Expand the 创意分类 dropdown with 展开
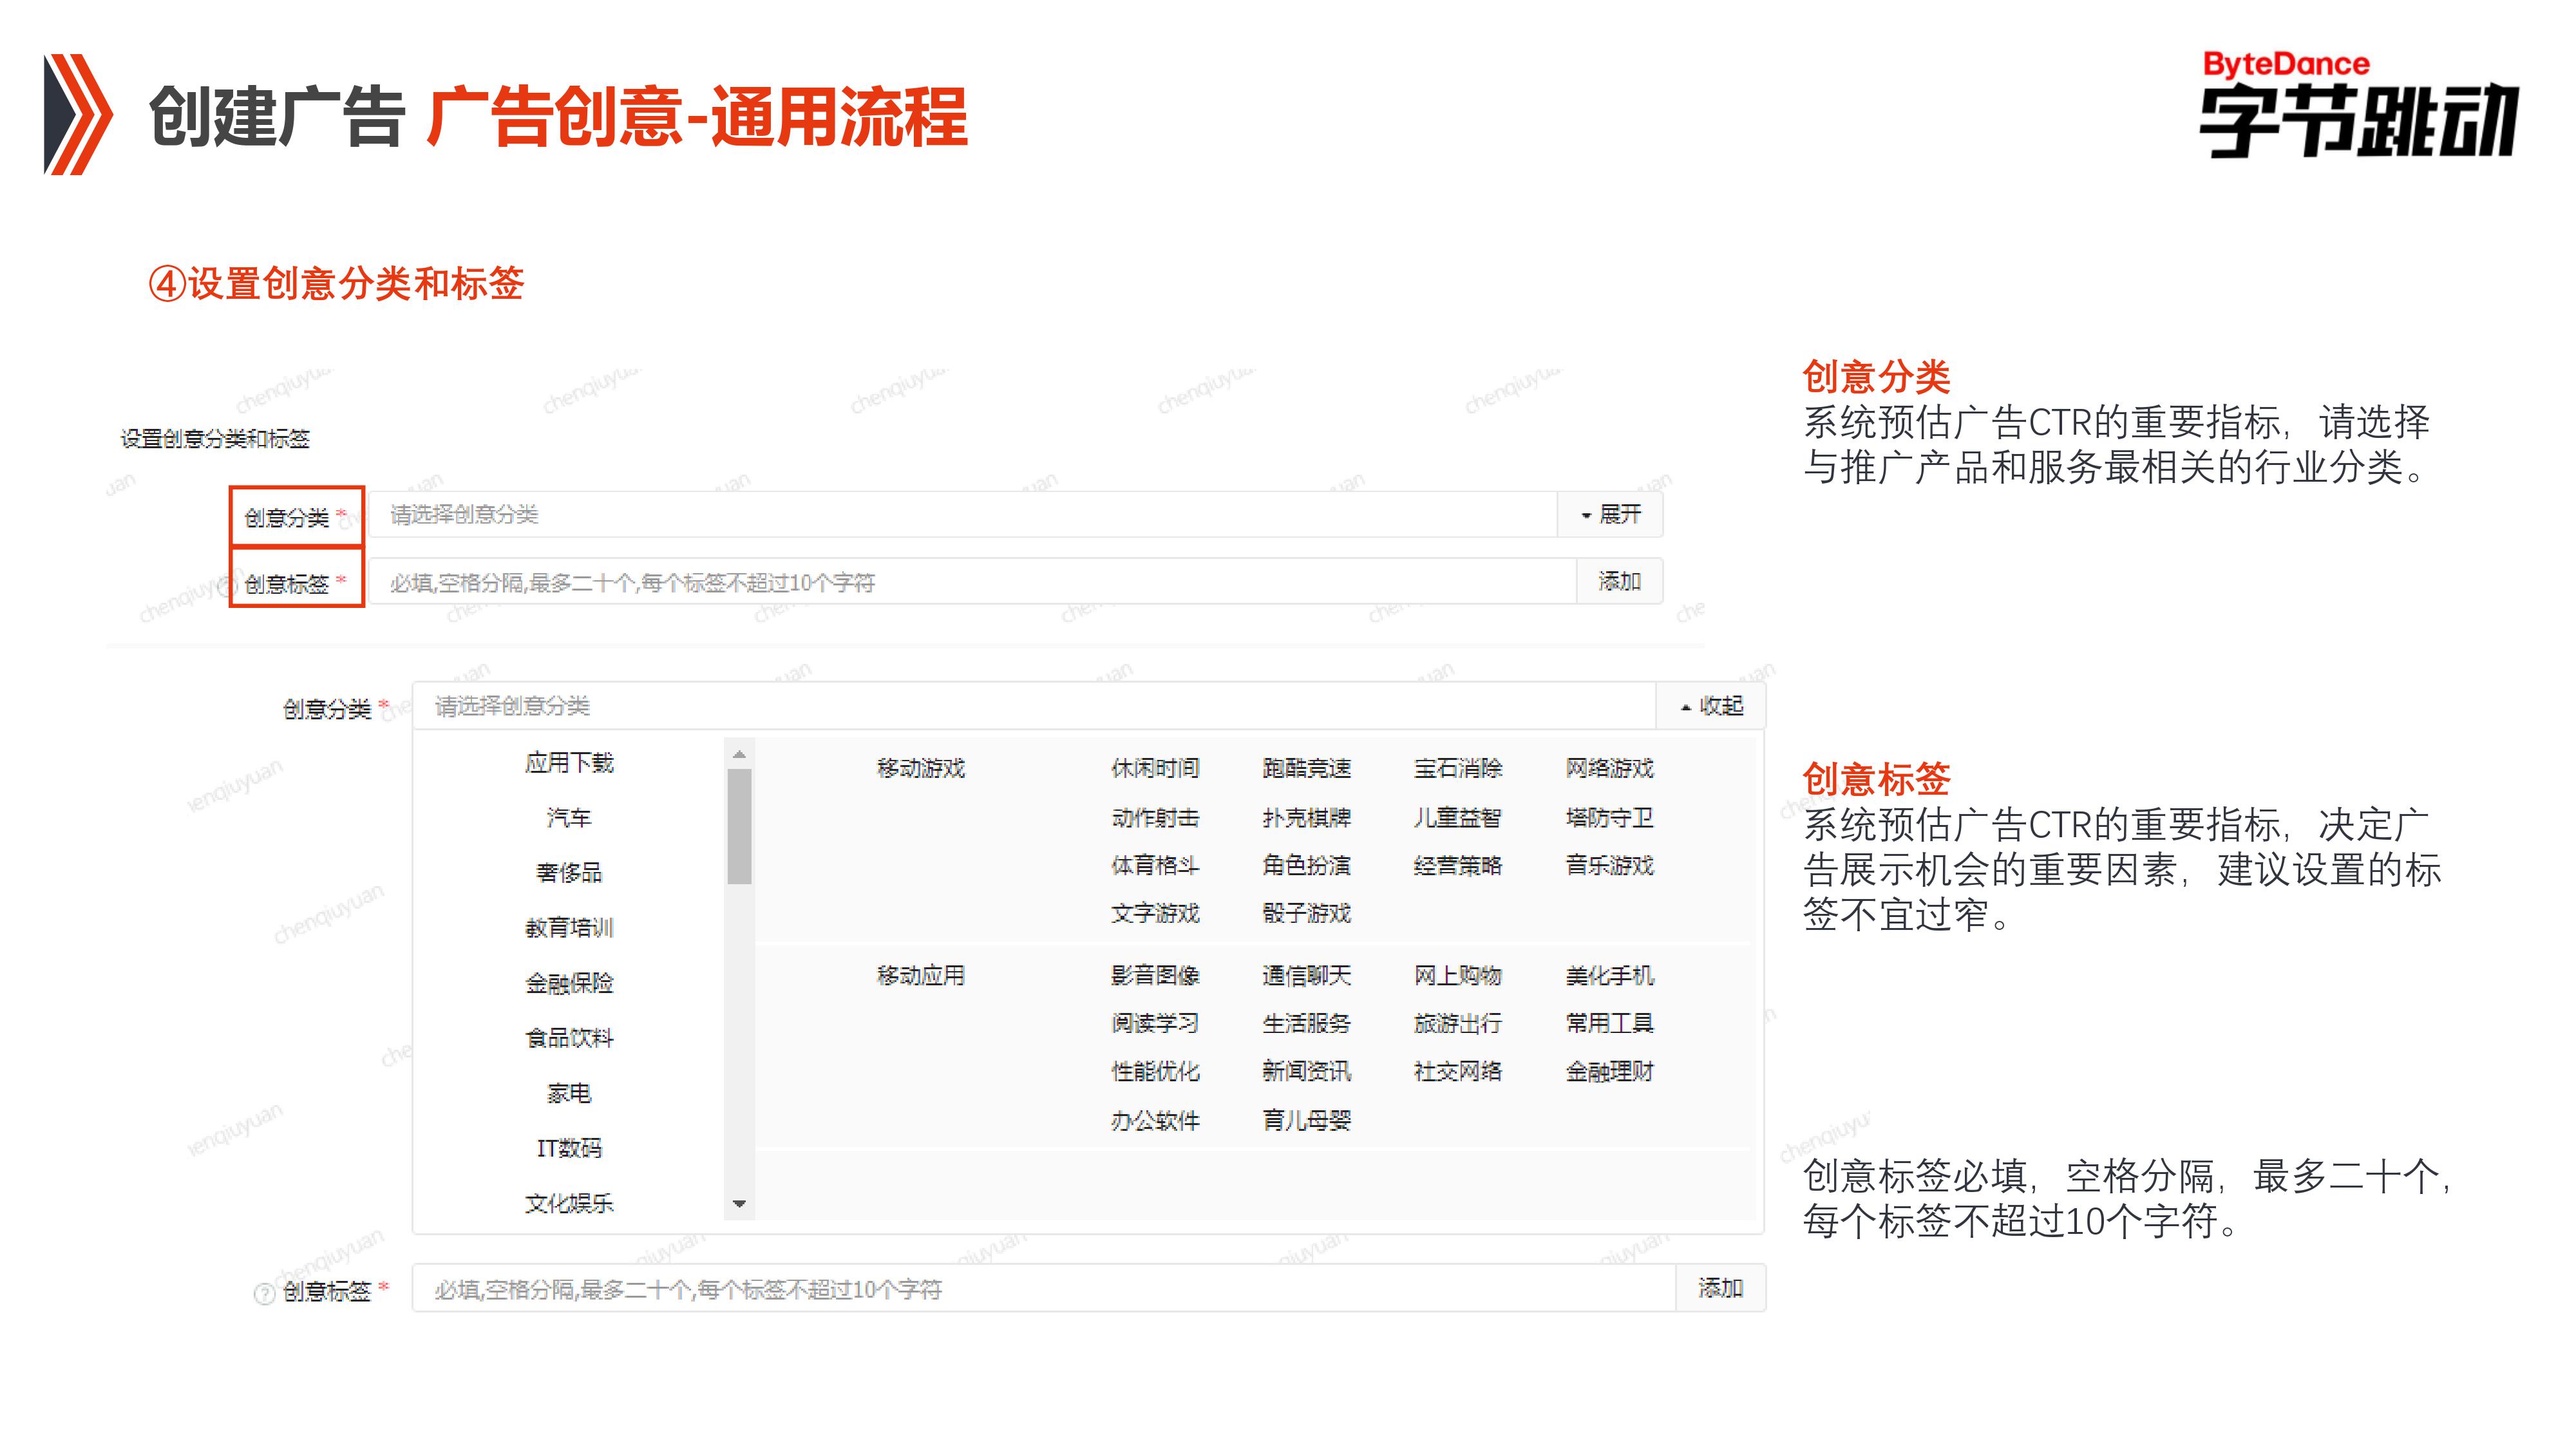This screenshot has width=2576, height=1449. coord(1610,514)
